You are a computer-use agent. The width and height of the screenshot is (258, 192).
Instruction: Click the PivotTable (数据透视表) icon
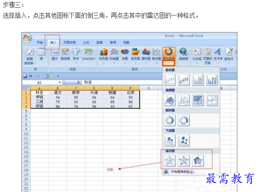coord(30,52)
